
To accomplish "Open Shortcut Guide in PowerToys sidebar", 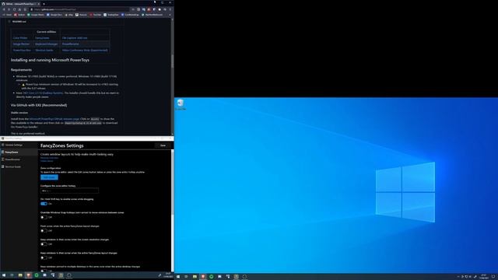I will pos(19,166).
